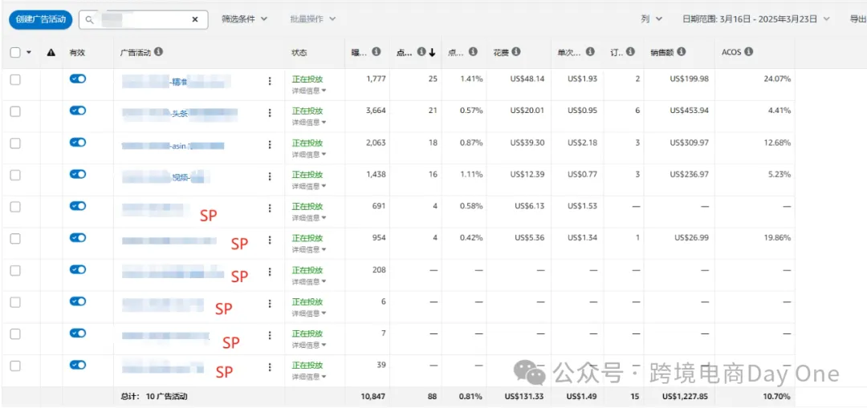Open three-dot menu for 6 impressions row
The height and width of the screenshot is (408, 867).
270,304
